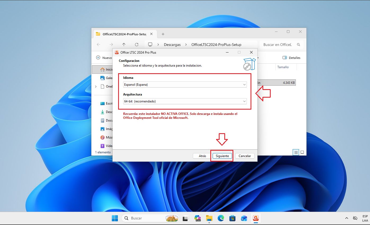The height and width of the screenshot is (225, 370).
Task: Open Galería in the Explorer sidebar
Action: (106, 78)
